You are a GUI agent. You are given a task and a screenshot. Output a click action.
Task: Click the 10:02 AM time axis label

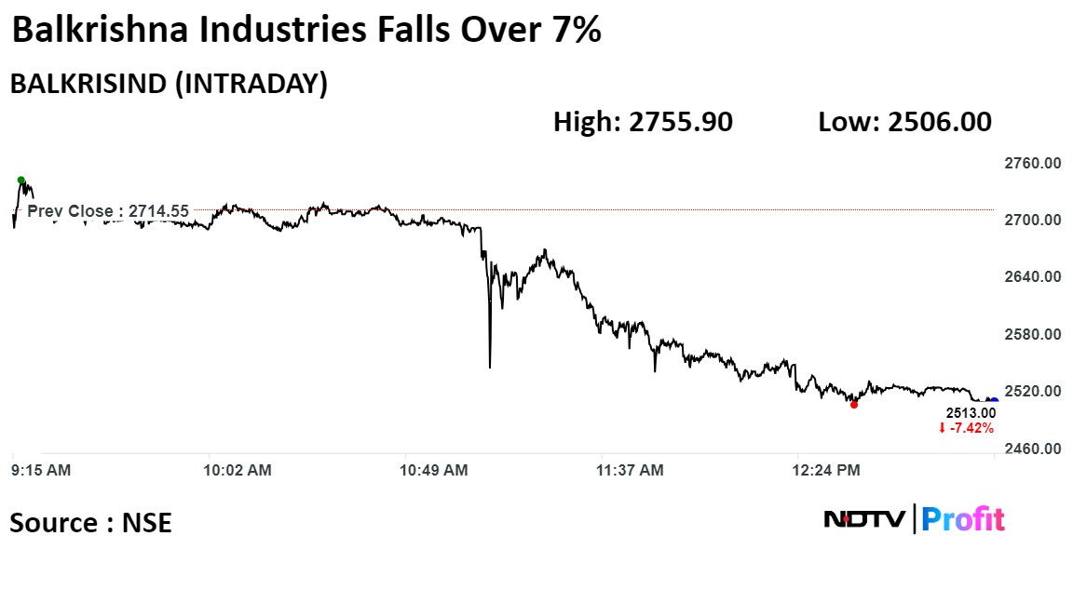tap(238, 471)
